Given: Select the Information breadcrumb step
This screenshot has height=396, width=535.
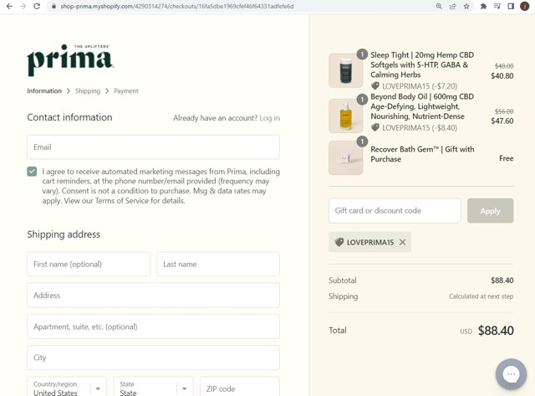Looking at the screenshot, I should 44,91.
